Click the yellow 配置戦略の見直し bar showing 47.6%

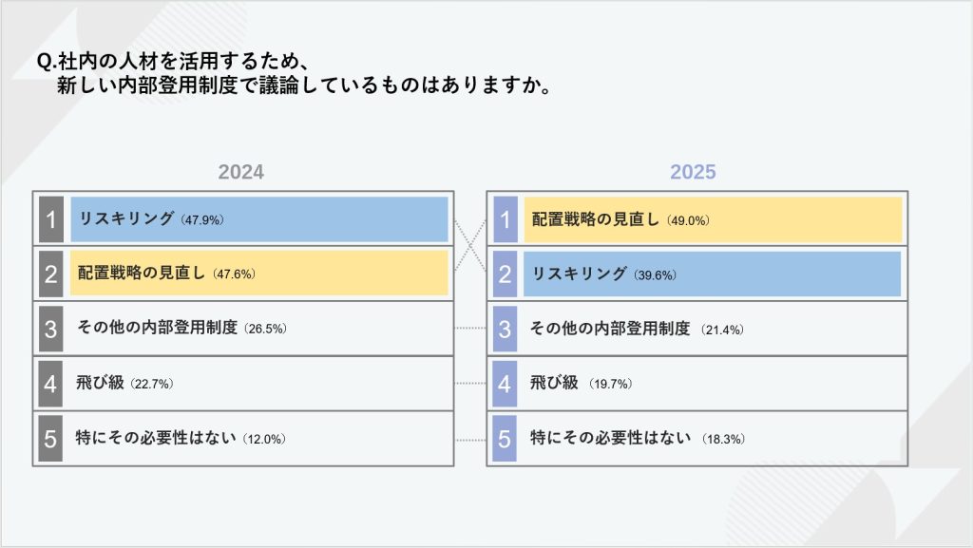(258, 274)
